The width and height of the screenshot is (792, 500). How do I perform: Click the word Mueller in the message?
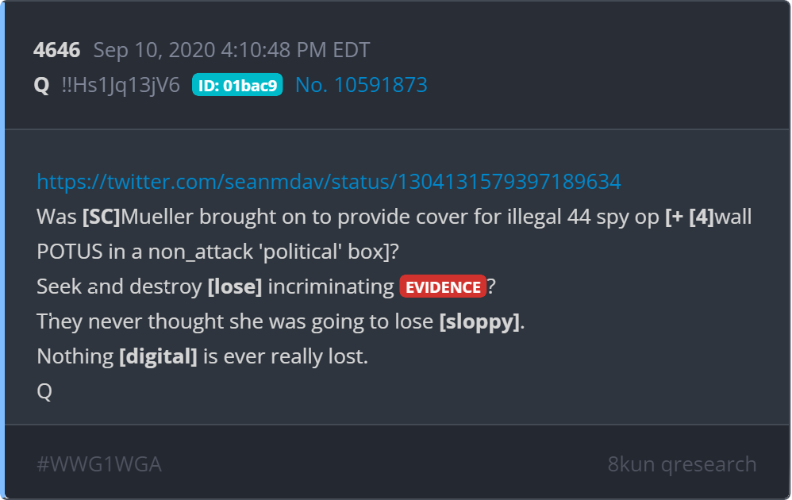[157, 217]
